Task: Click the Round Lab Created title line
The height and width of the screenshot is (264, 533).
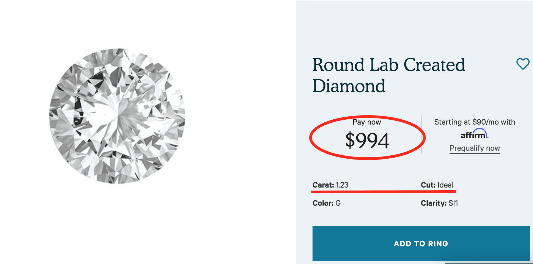Action: [389, 65]
